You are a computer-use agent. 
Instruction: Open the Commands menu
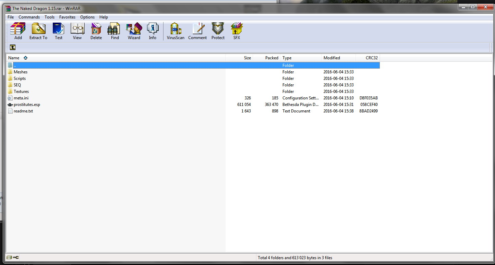pyautogui.click(x=29, y=17)
